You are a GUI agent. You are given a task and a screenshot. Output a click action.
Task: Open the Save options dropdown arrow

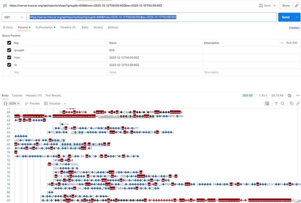275,6
